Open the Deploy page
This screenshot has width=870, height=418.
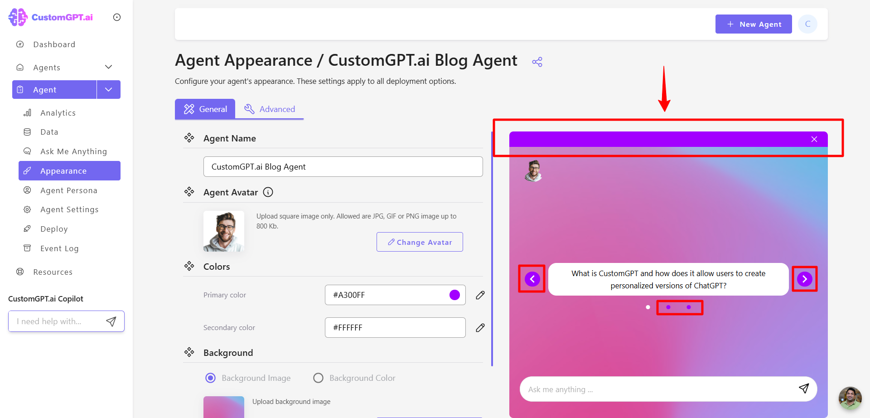click(54, 229)
